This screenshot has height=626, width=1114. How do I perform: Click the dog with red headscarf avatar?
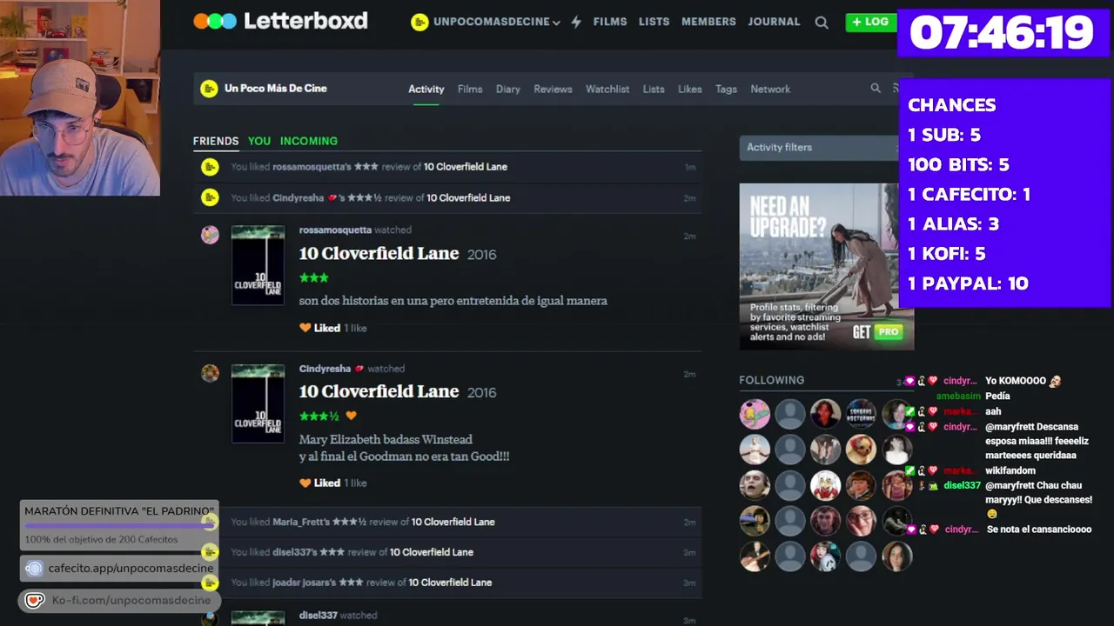click(861, 450)
